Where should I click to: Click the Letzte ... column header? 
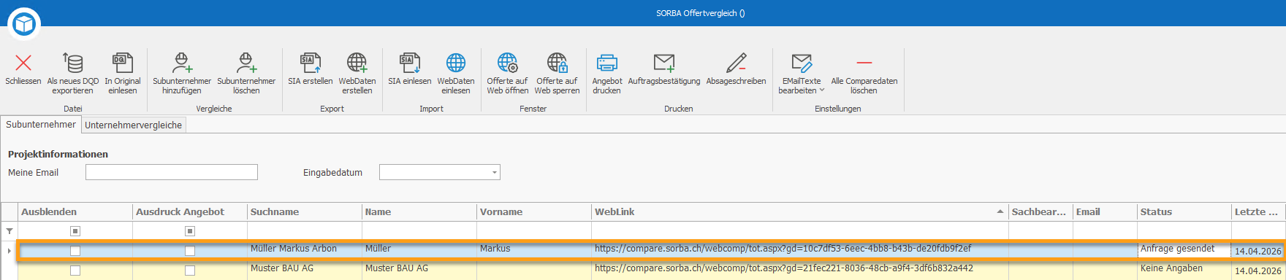1258,211
